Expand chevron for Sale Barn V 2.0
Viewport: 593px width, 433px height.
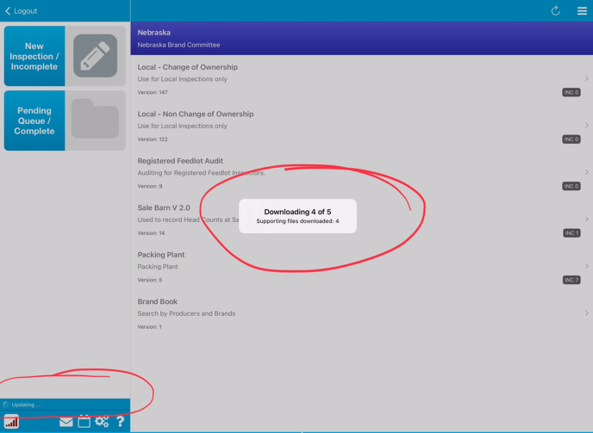[x=587, y=220]
